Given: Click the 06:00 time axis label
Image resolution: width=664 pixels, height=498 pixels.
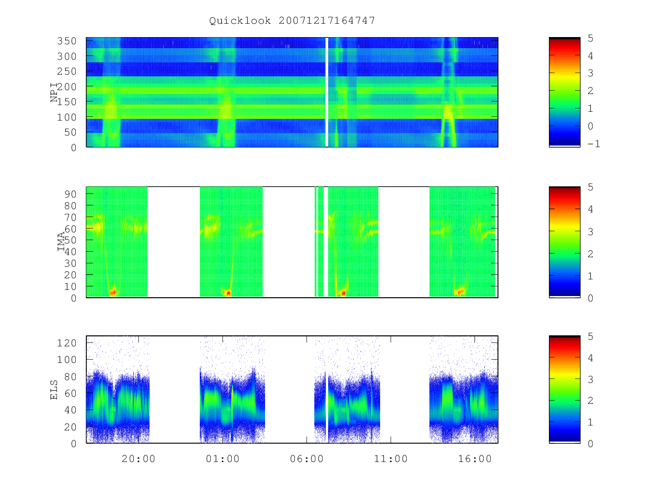Looking at the screenshot, I should [x=307, y=459].
